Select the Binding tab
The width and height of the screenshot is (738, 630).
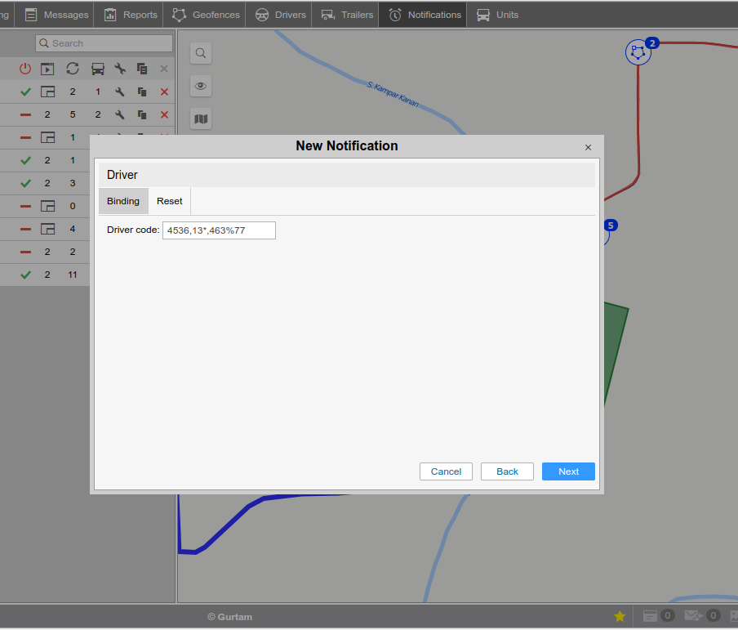[x=123, y=201]
